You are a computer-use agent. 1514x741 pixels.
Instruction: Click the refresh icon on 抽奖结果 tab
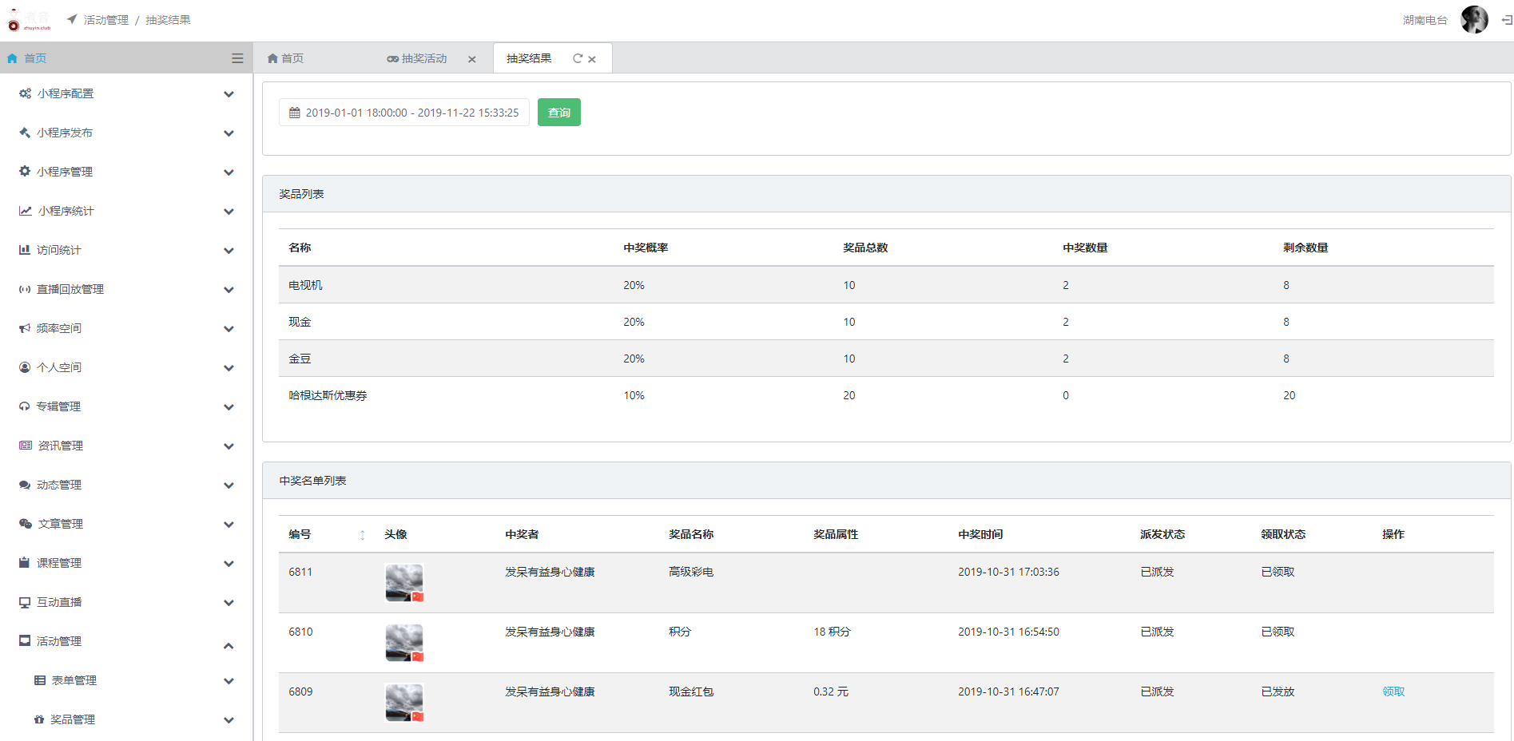(x=577, y=58)
